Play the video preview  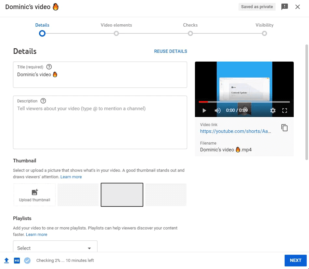click(204, 111)
